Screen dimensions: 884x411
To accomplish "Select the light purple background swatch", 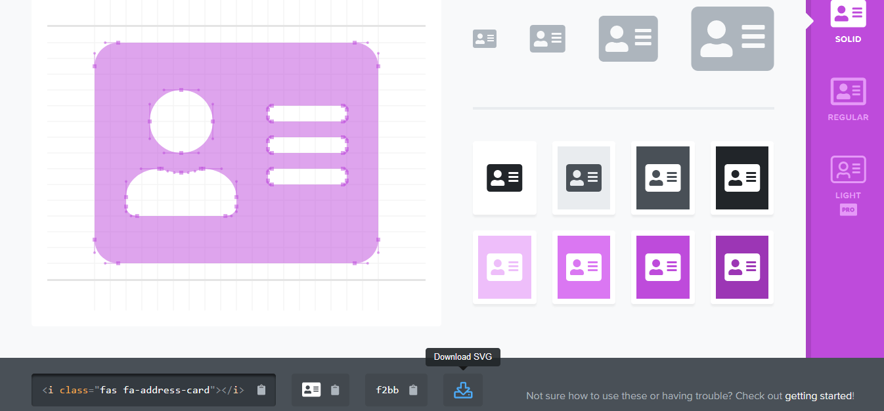I will tap(584, 267).
